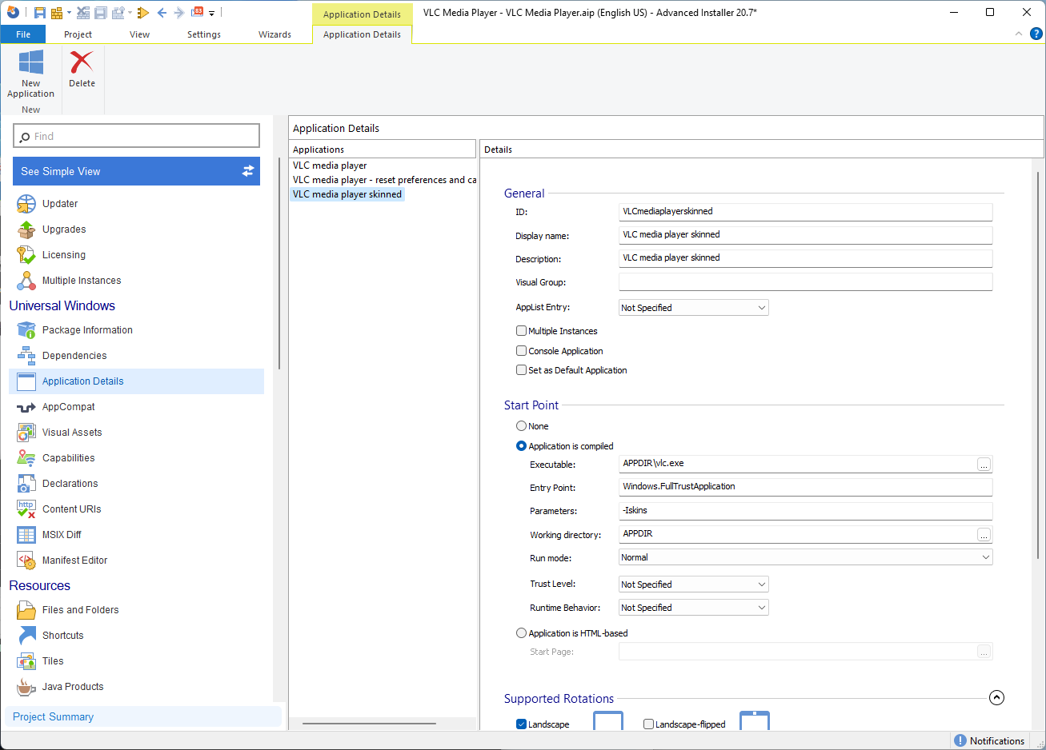The height and width of the screenshot is (750, 1046).
Task: Select the Application Details ribbon tab
Action: (362, 34)
